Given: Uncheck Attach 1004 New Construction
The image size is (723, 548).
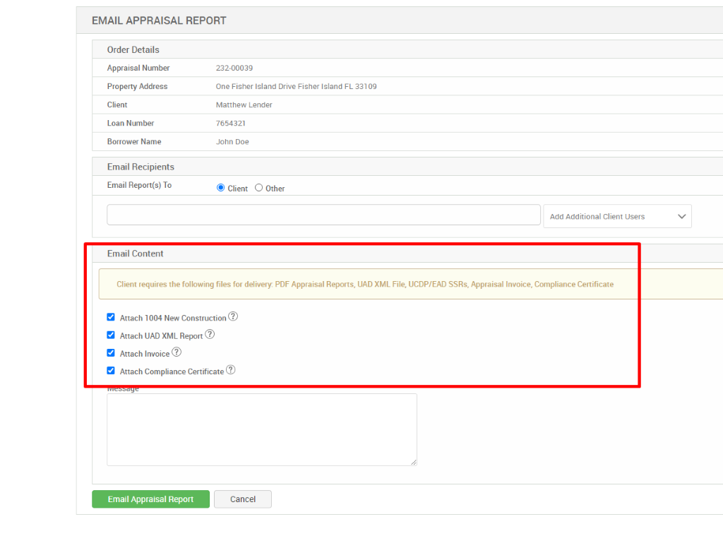Looking at the screenshot, I should 111,316.
